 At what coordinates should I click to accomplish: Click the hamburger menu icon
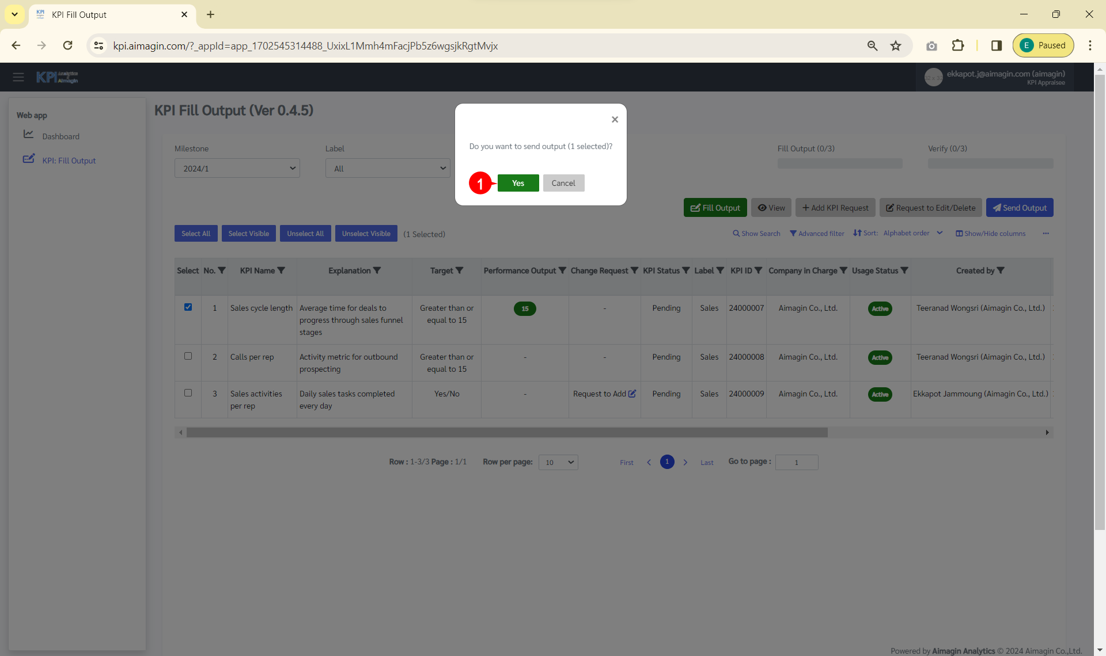click(x=18, y=77)
